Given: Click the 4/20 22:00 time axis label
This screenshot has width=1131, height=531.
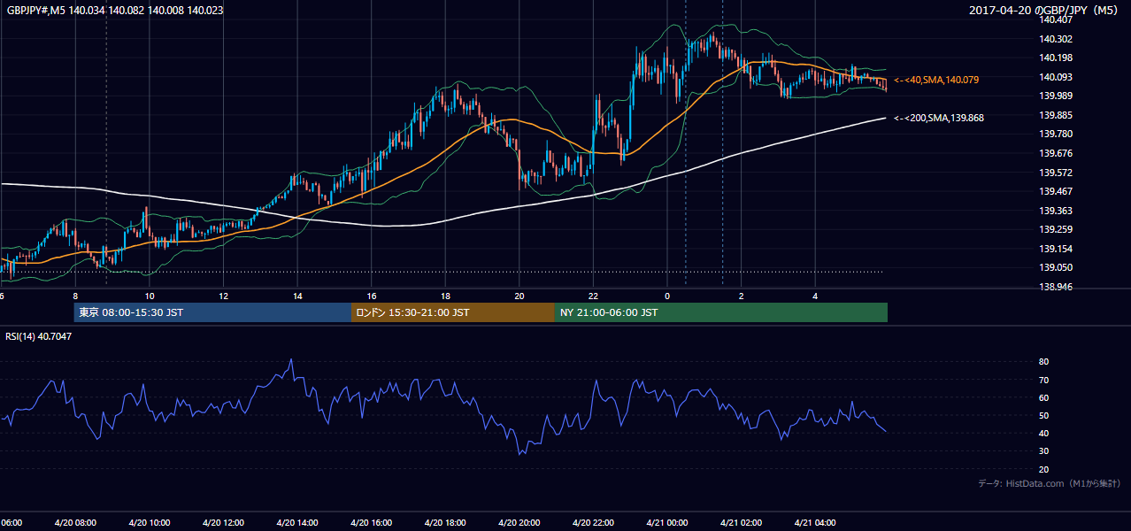Looking at the screenshot, I should [592, 523].
